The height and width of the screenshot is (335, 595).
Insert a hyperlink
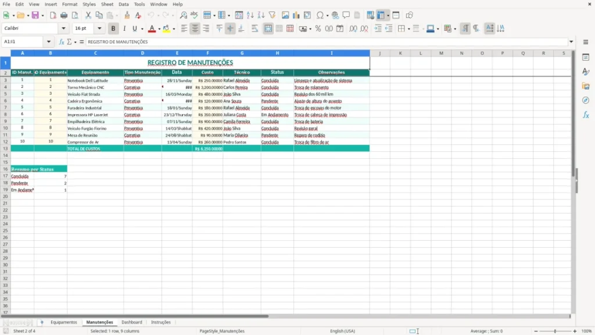point(335,15)
